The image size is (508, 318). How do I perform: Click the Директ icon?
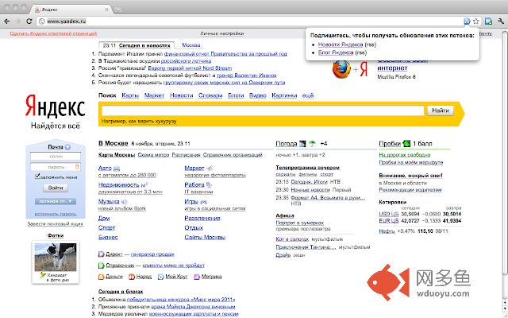click(102, 254)
